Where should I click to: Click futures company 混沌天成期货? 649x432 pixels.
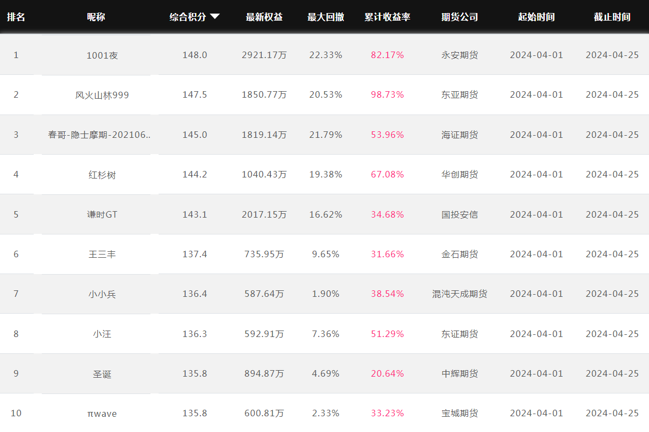point(459,294)
